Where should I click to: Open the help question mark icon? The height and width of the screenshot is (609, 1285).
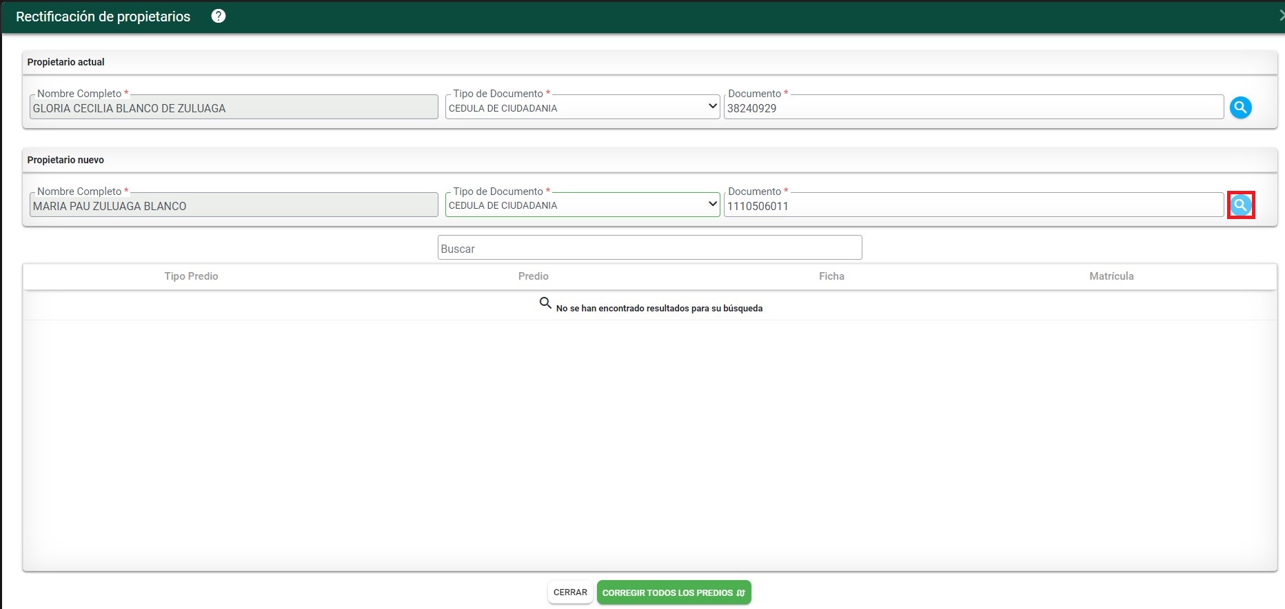219,17
